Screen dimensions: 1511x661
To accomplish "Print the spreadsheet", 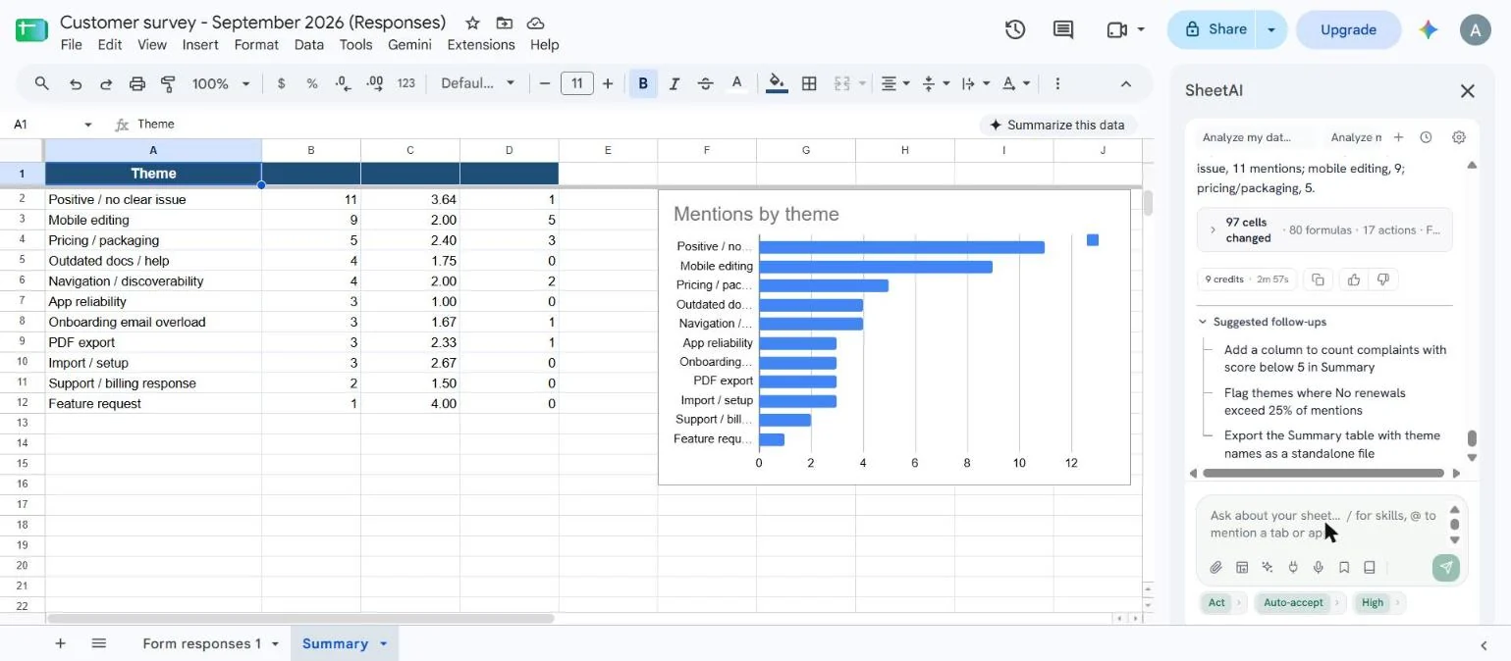I will pyautogui.click(x=137, y=83).
